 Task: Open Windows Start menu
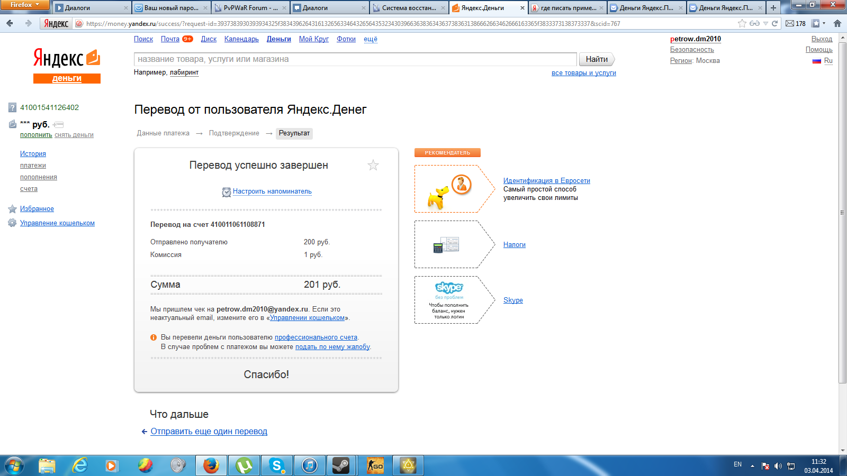(14, 465)
